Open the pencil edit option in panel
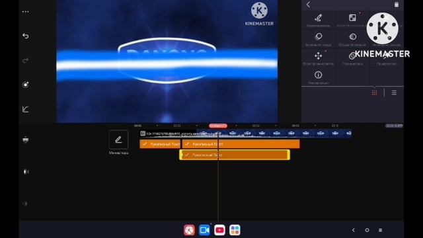Image resolution: width=423 pixels, height=238 pixels. coord(319,20)
